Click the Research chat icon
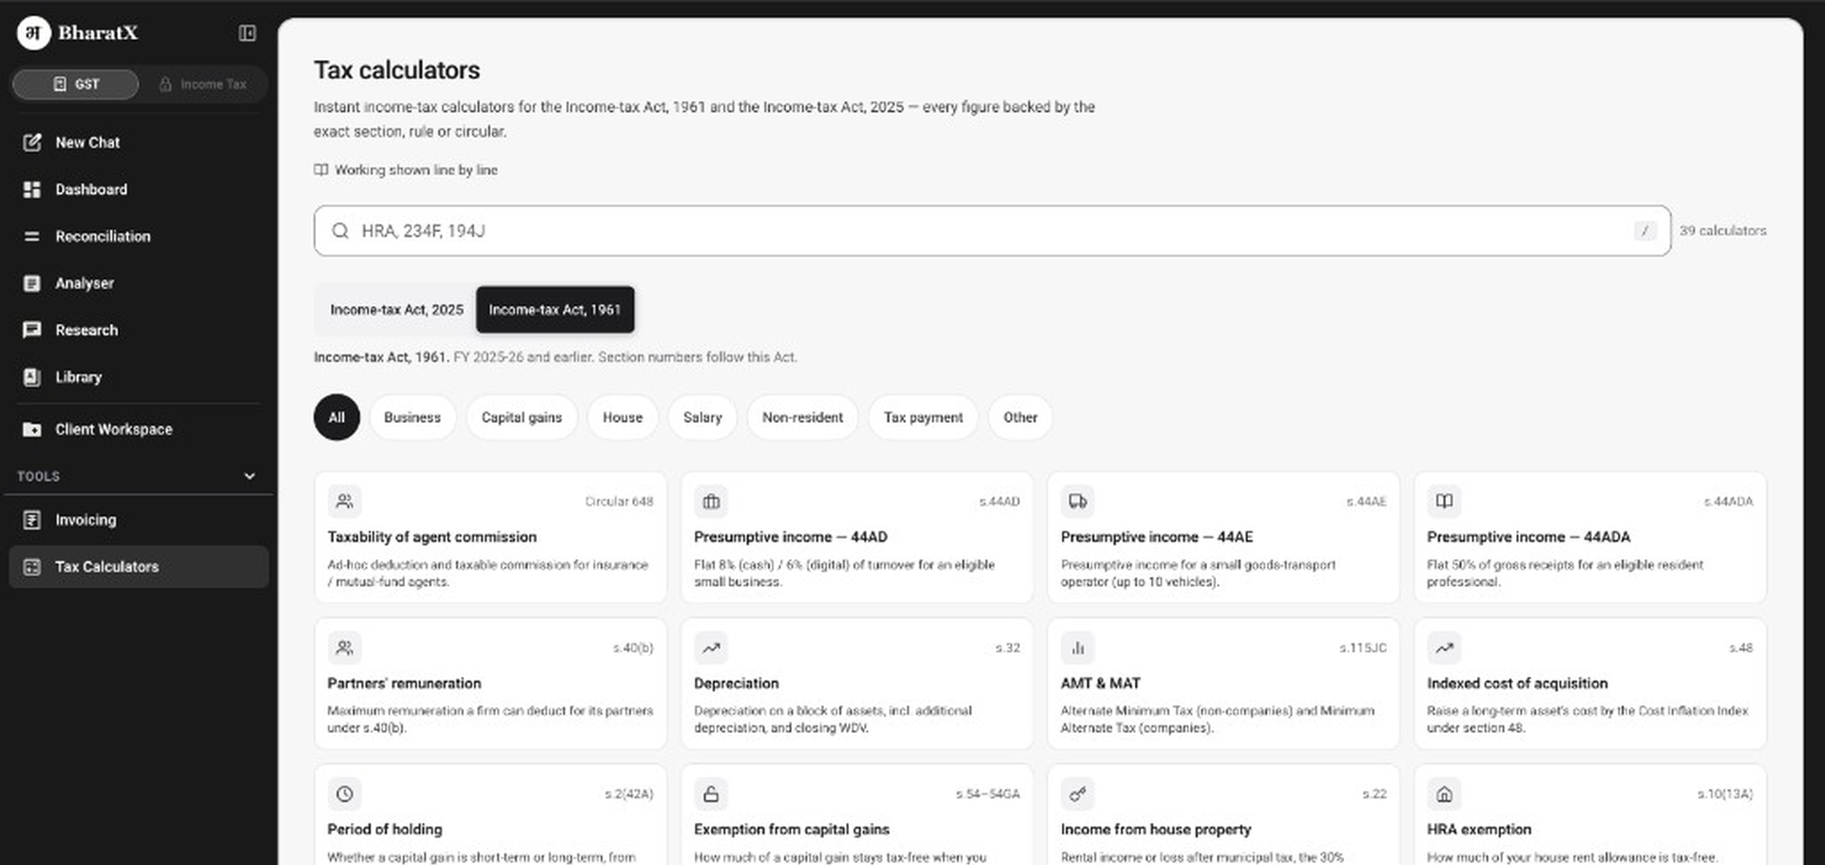Image resolution: width=1825 pixels, height=865 pixels. [32, 330]
